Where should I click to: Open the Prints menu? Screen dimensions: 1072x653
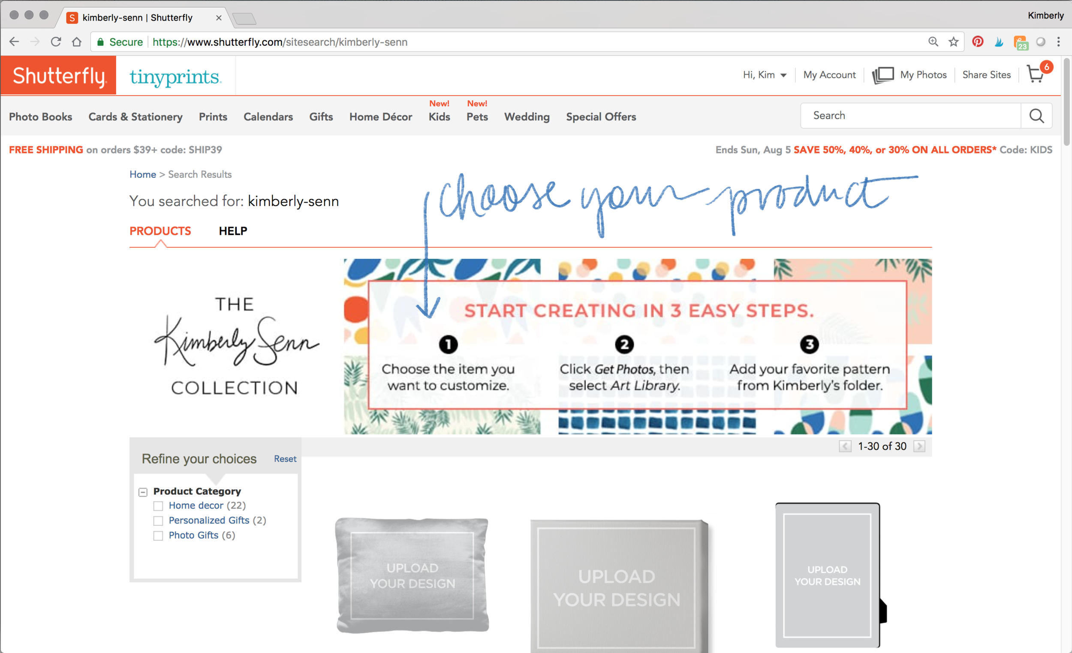click(x=213, y=117)
